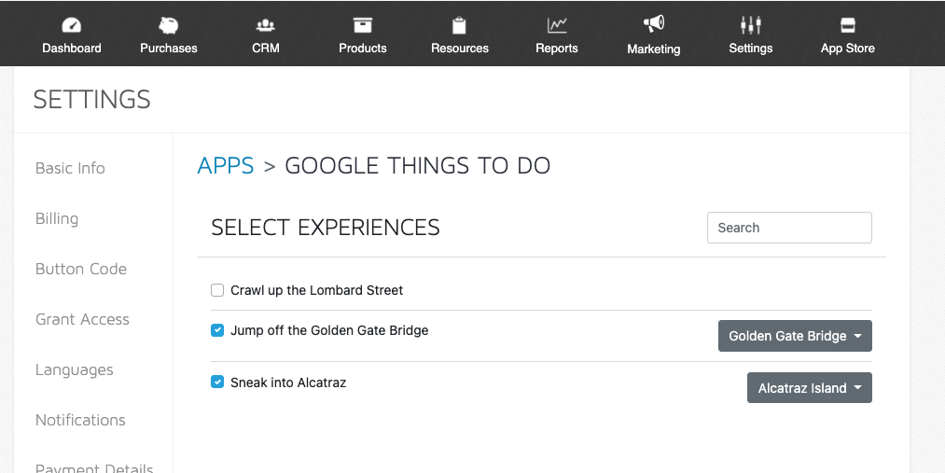Click the Settings sliders icon

pos(750,25)
